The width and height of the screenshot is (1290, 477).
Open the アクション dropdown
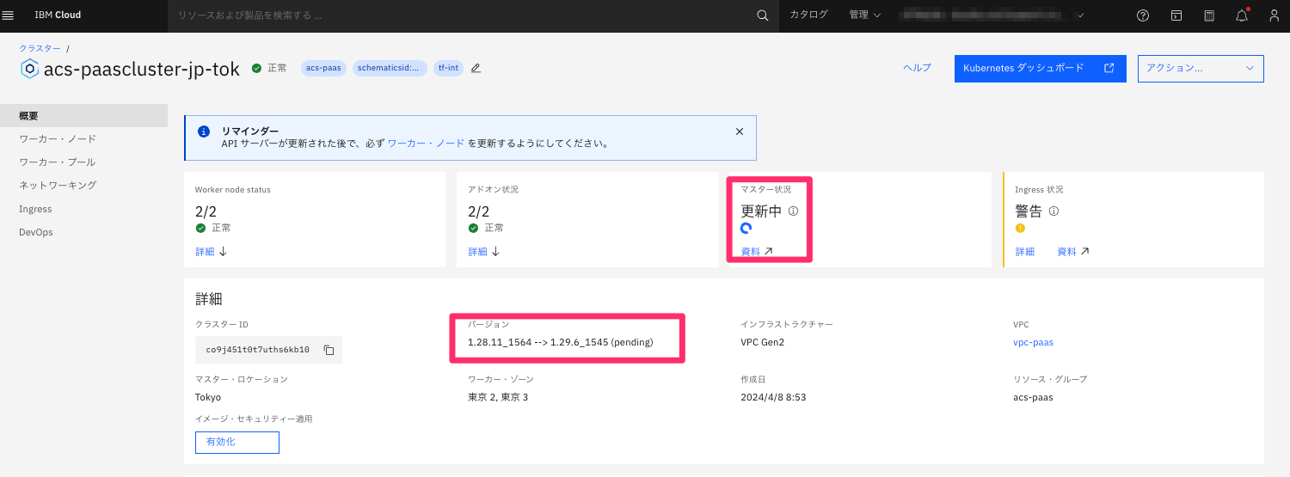click(x=1201, y=68)
